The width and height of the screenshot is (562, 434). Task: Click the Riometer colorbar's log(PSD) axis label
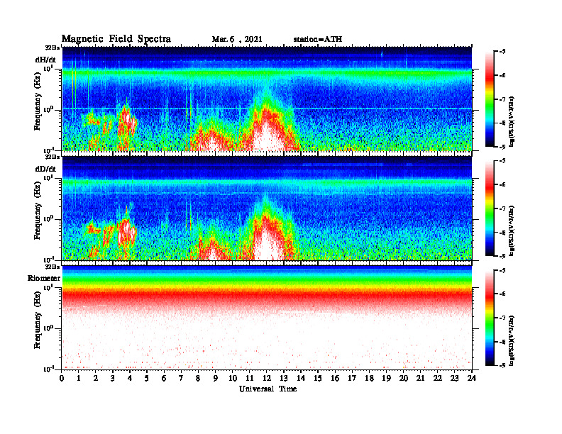pos(512,340)
